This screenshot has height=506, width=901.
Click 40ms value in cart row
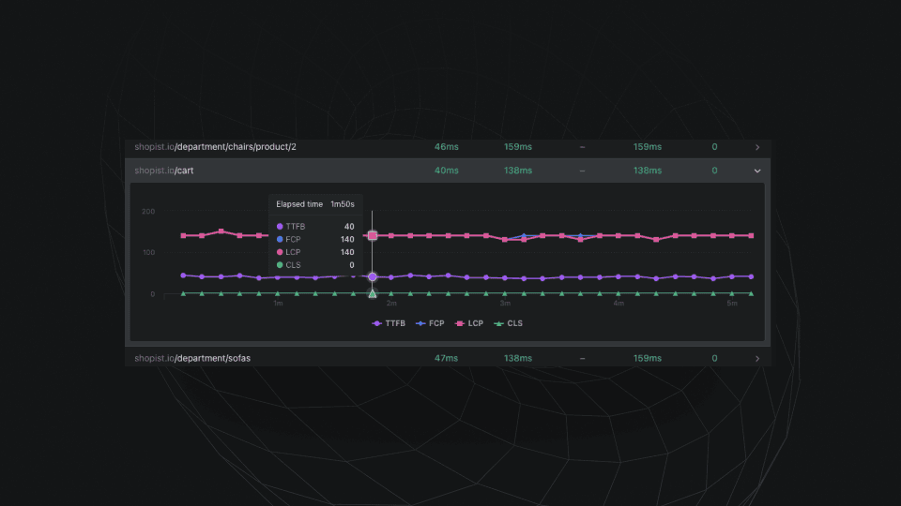click(447, 171)
